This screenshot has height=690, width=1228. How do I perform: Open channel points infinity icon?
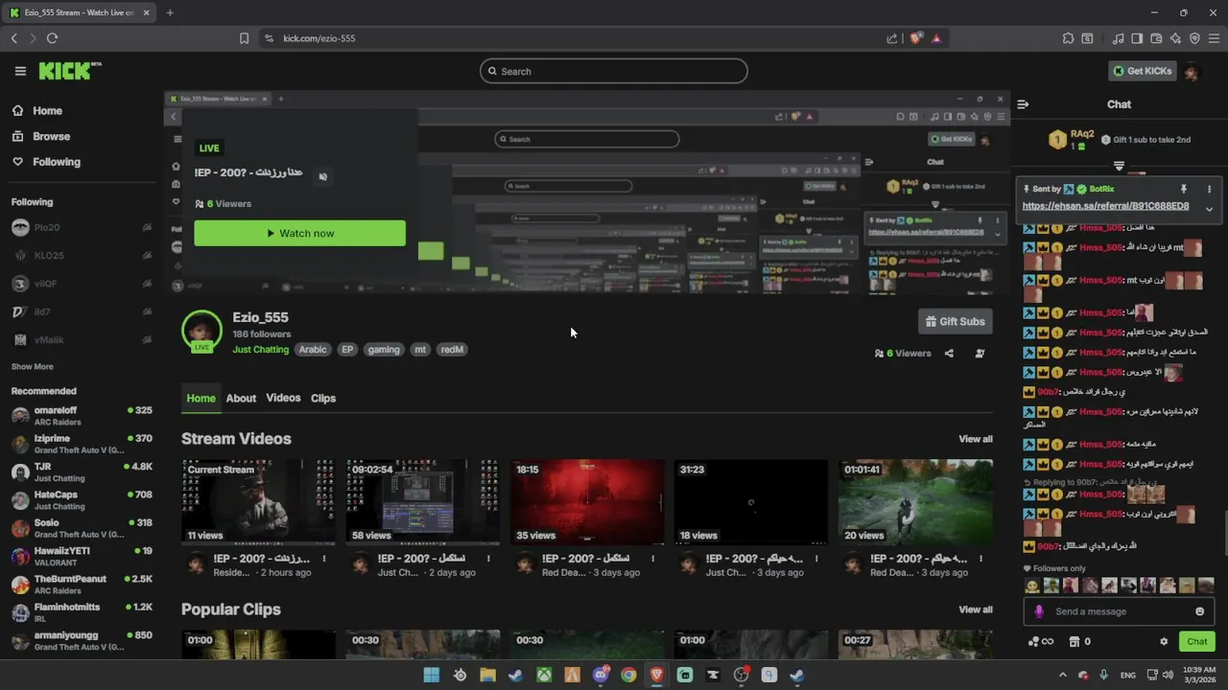1041,642
